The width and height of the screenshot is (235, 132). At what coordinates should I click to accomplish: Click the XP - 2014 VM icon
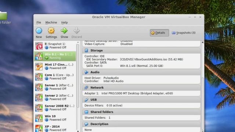[39, 128]
